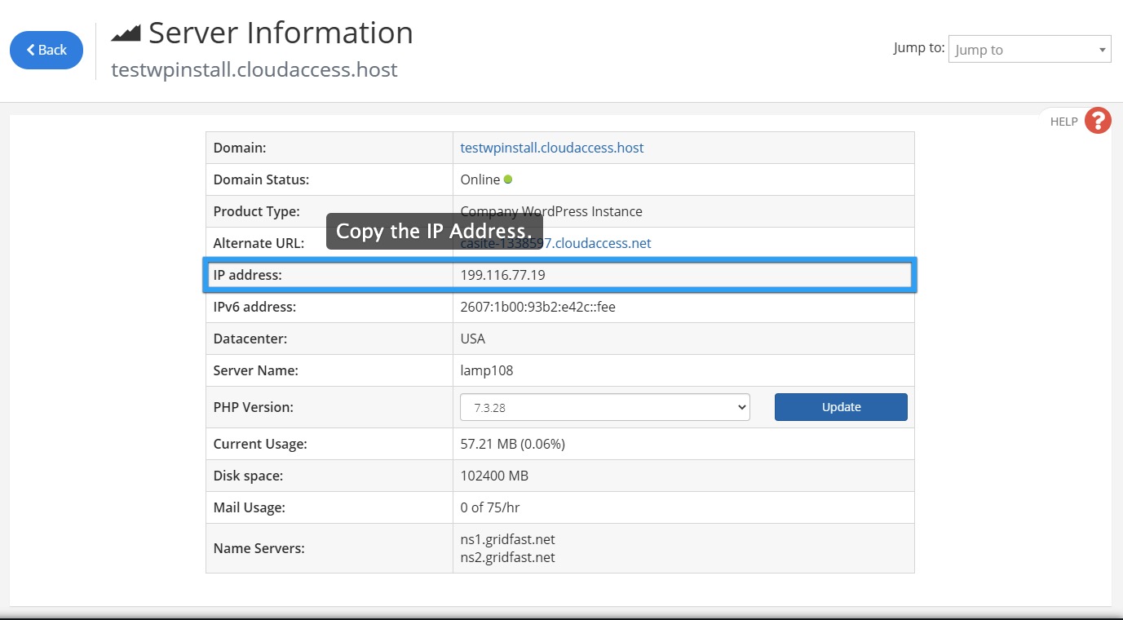
Task: Click the HELP label text
Action: [1063, 122]
